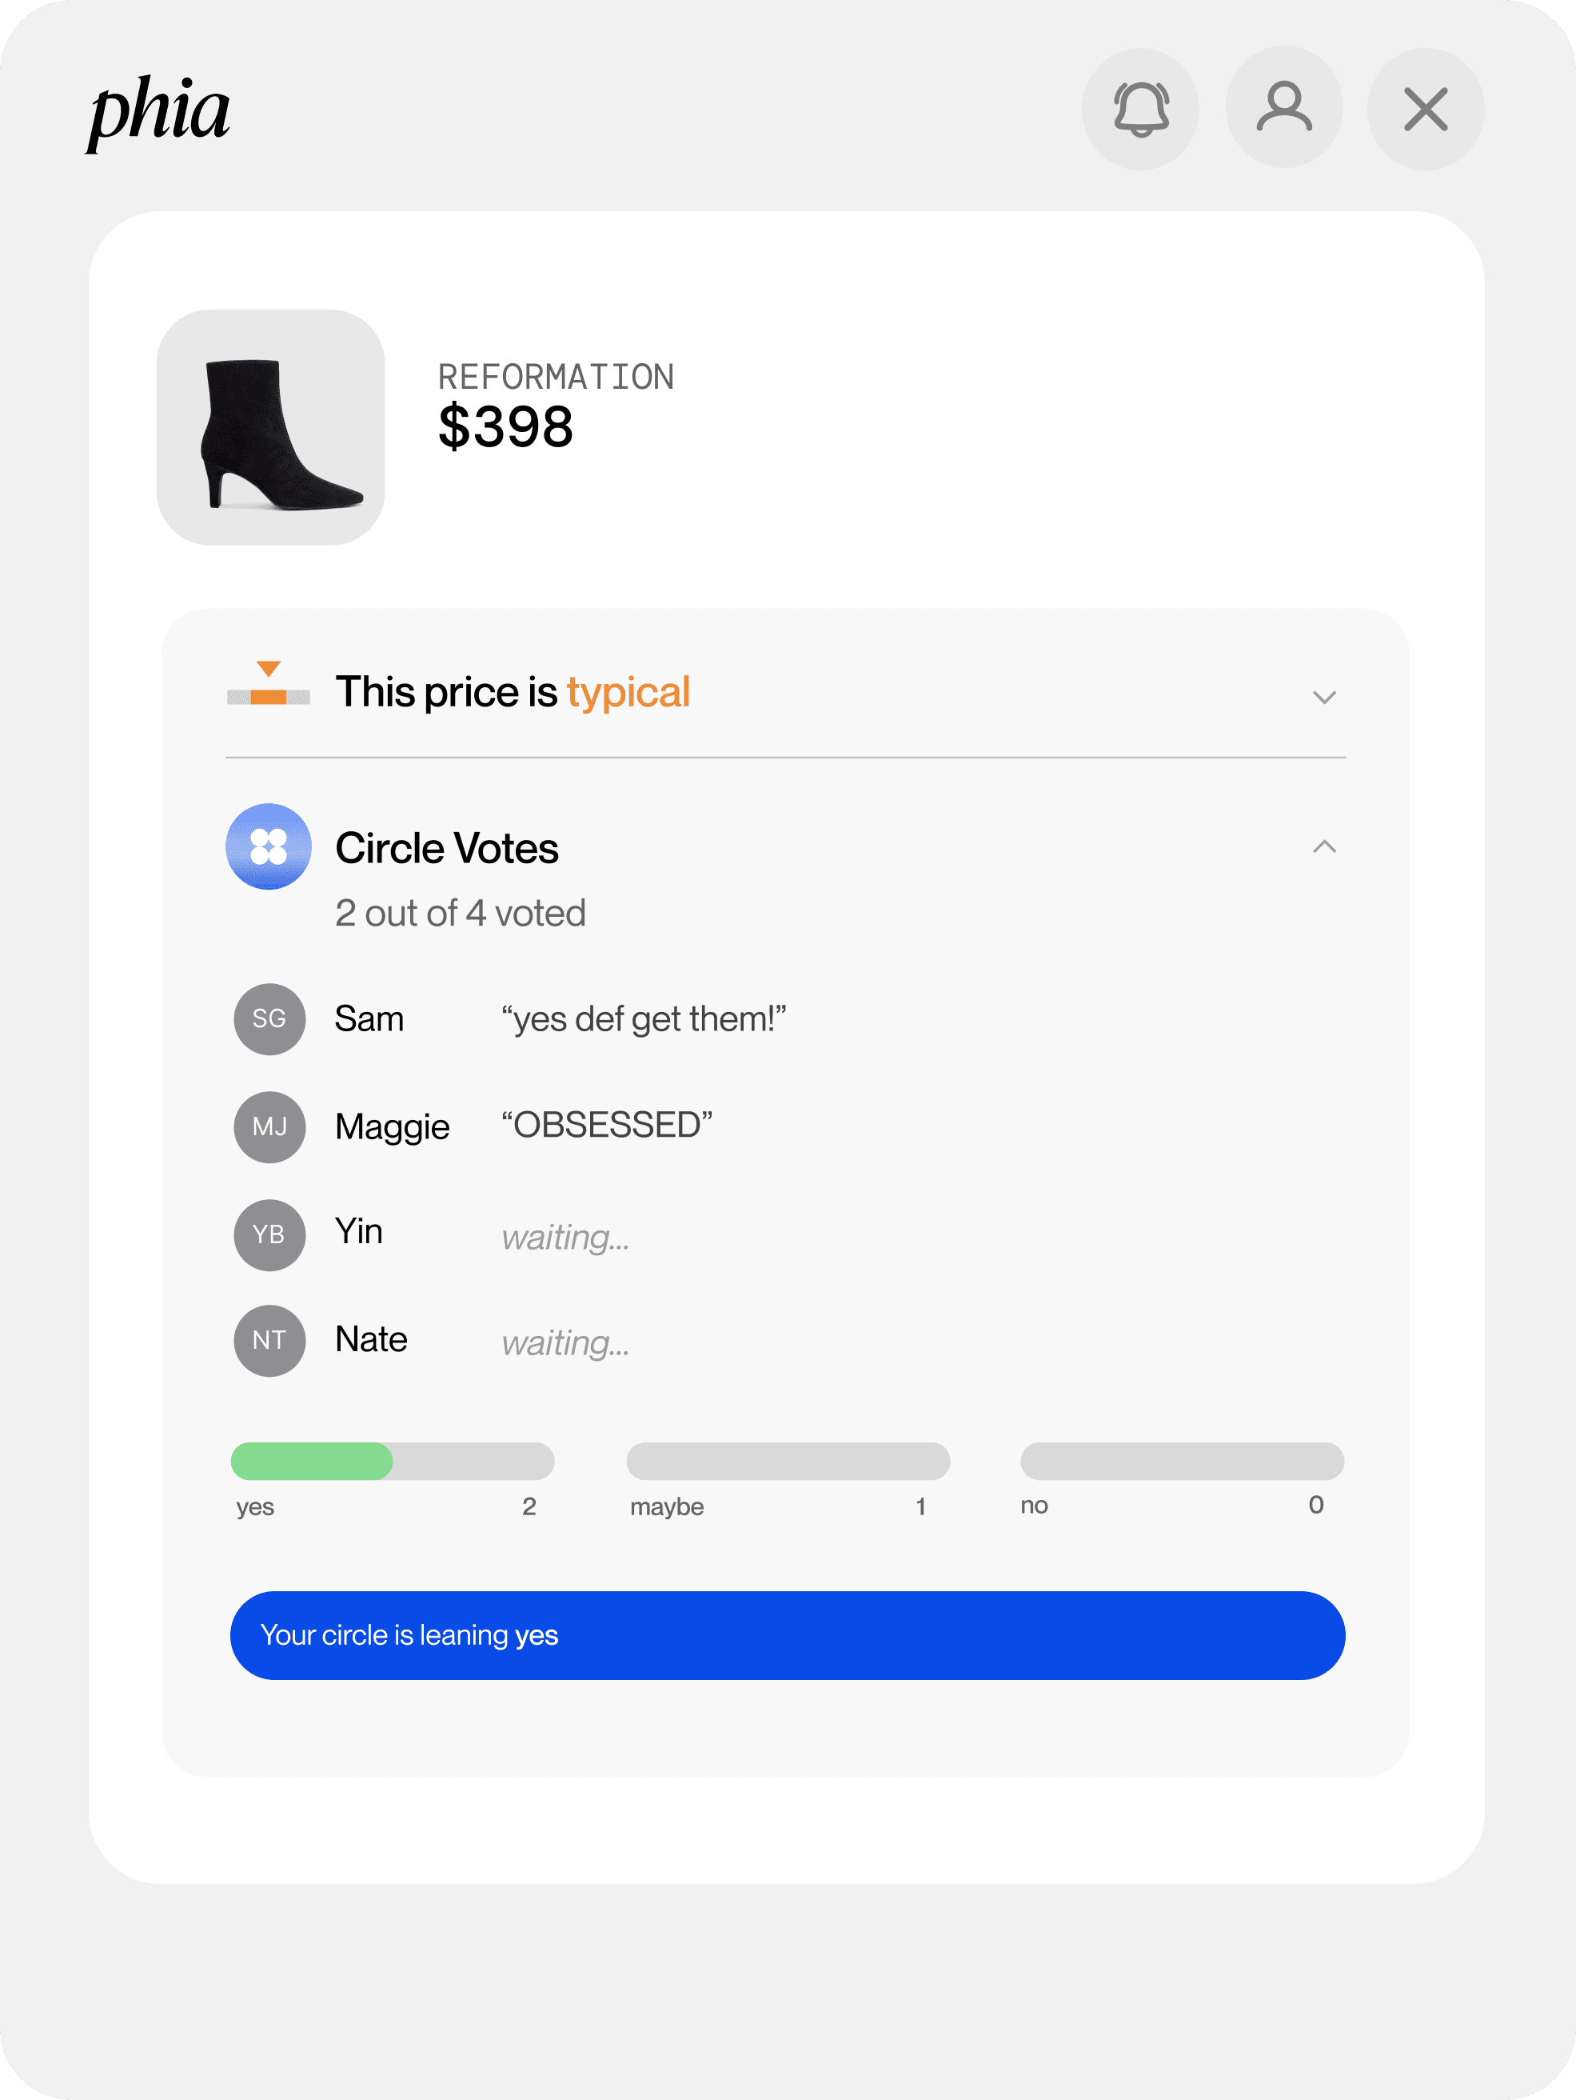This screenshot has height=2100, width=1576.
Task: Select Yin's YB avatar
Action: point(269,1234)
